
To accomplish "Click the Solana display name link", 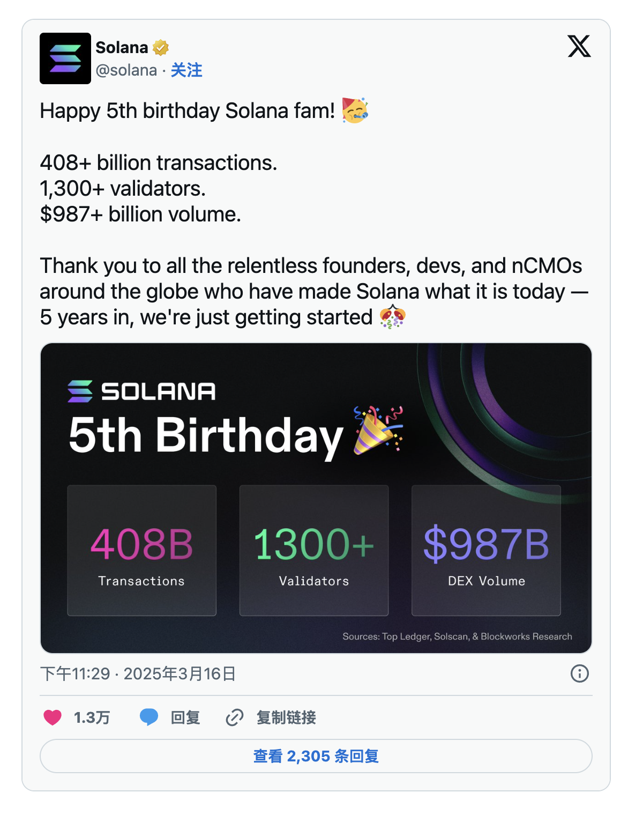I will pos(121,47).
